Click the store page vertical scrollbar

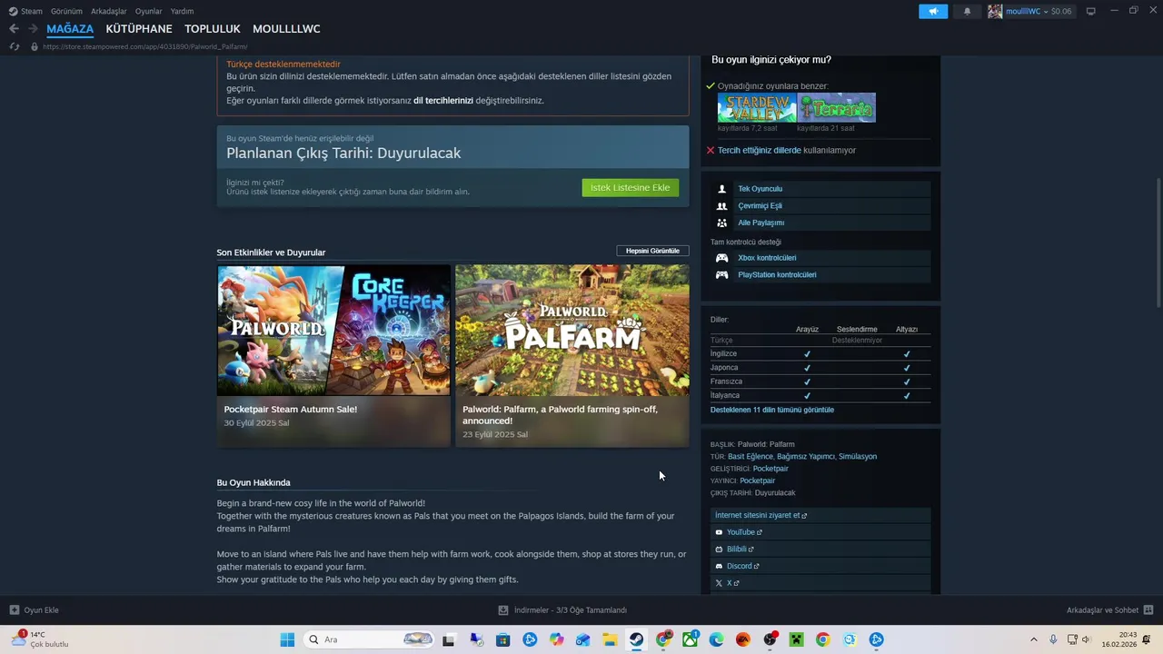tap(1158, 243)
